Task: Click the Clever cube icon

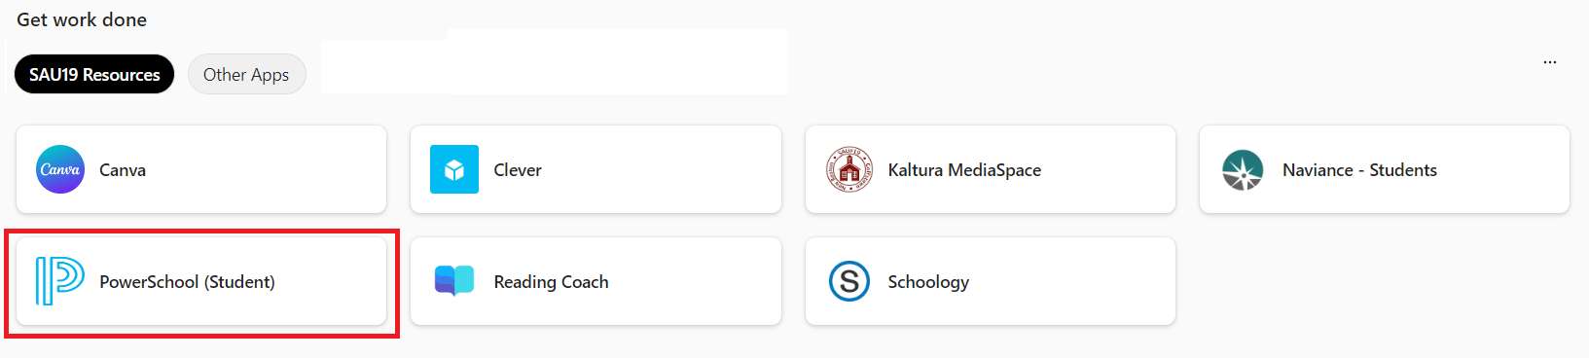Action: [x=454, y=169]
